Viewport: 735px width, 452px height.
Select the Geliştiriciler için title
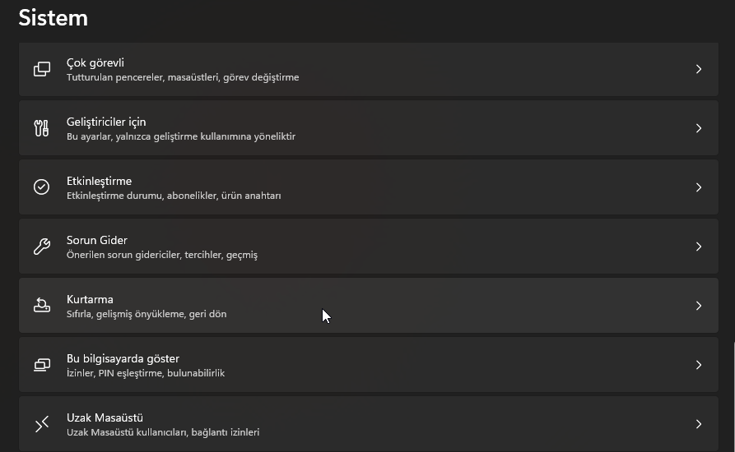click(x=106, y=122)
